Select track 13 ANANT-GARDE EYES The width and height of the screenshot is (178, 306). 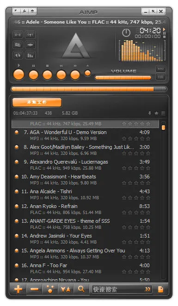85,224
